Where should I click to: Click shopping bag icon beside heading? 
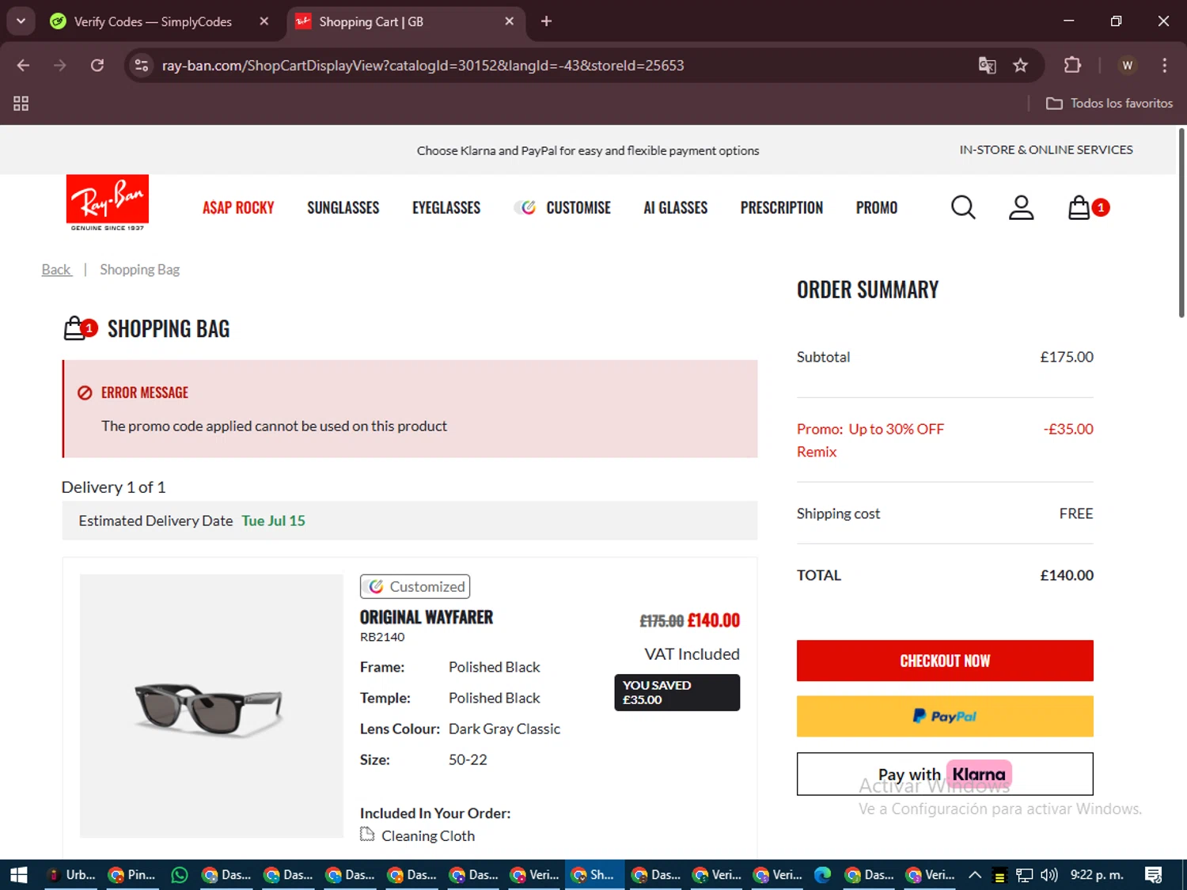click(x=79, y=328)
